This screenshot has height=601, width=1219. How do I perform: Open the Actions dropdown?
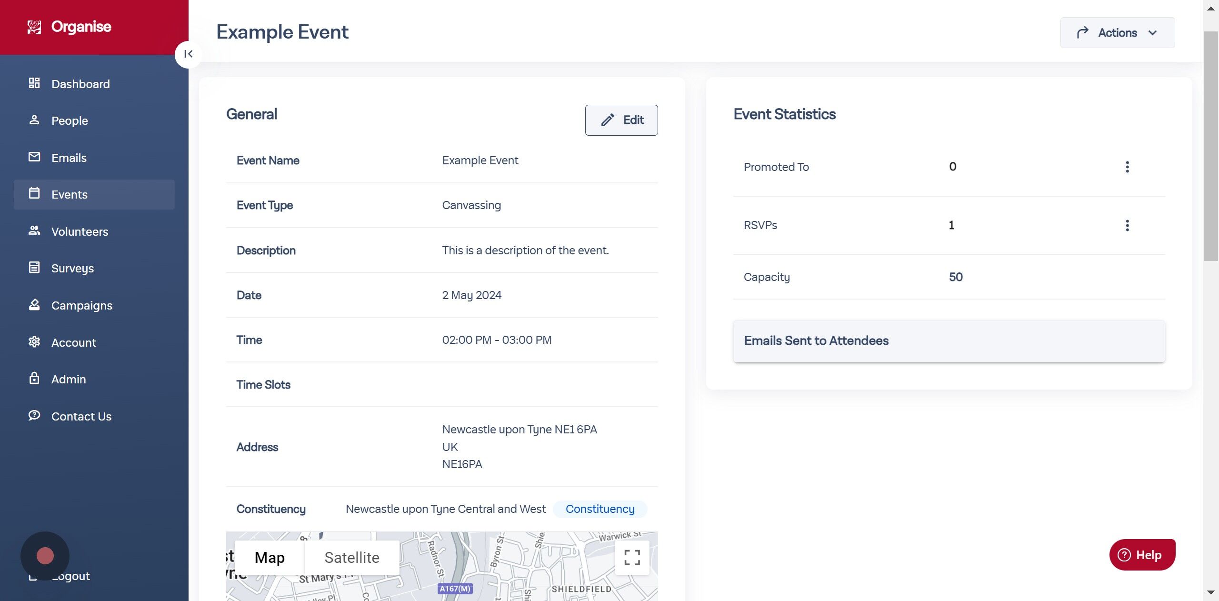(x=1117, y=32)
